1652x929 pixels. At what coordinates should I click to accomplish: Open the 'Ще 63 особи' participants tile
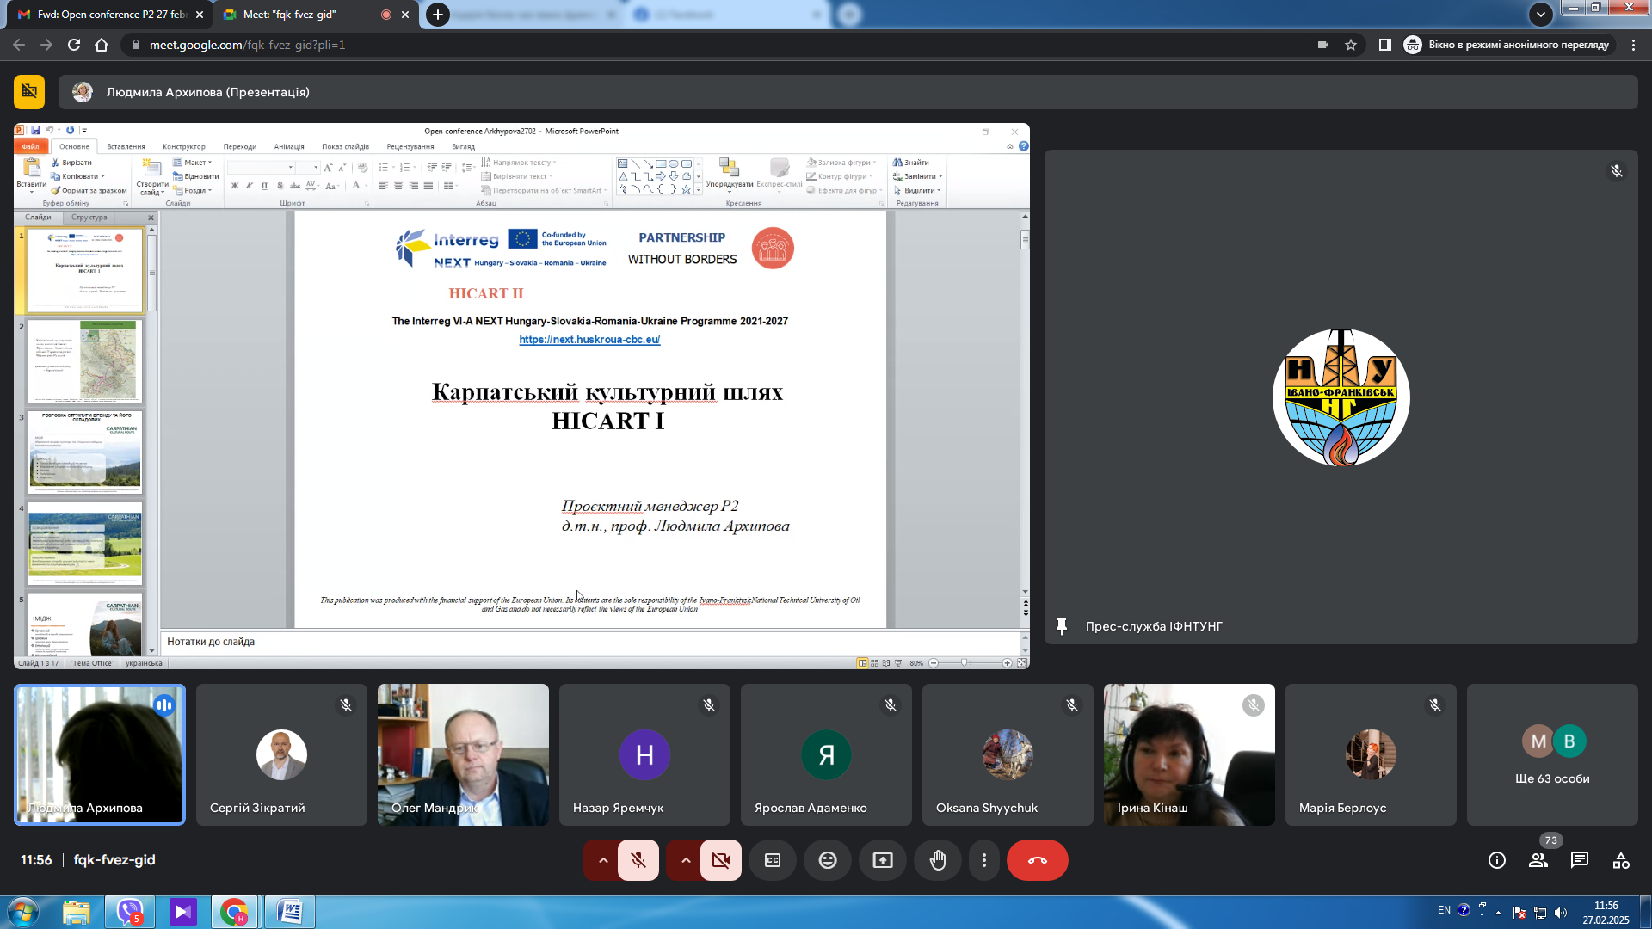point(1552,754)
